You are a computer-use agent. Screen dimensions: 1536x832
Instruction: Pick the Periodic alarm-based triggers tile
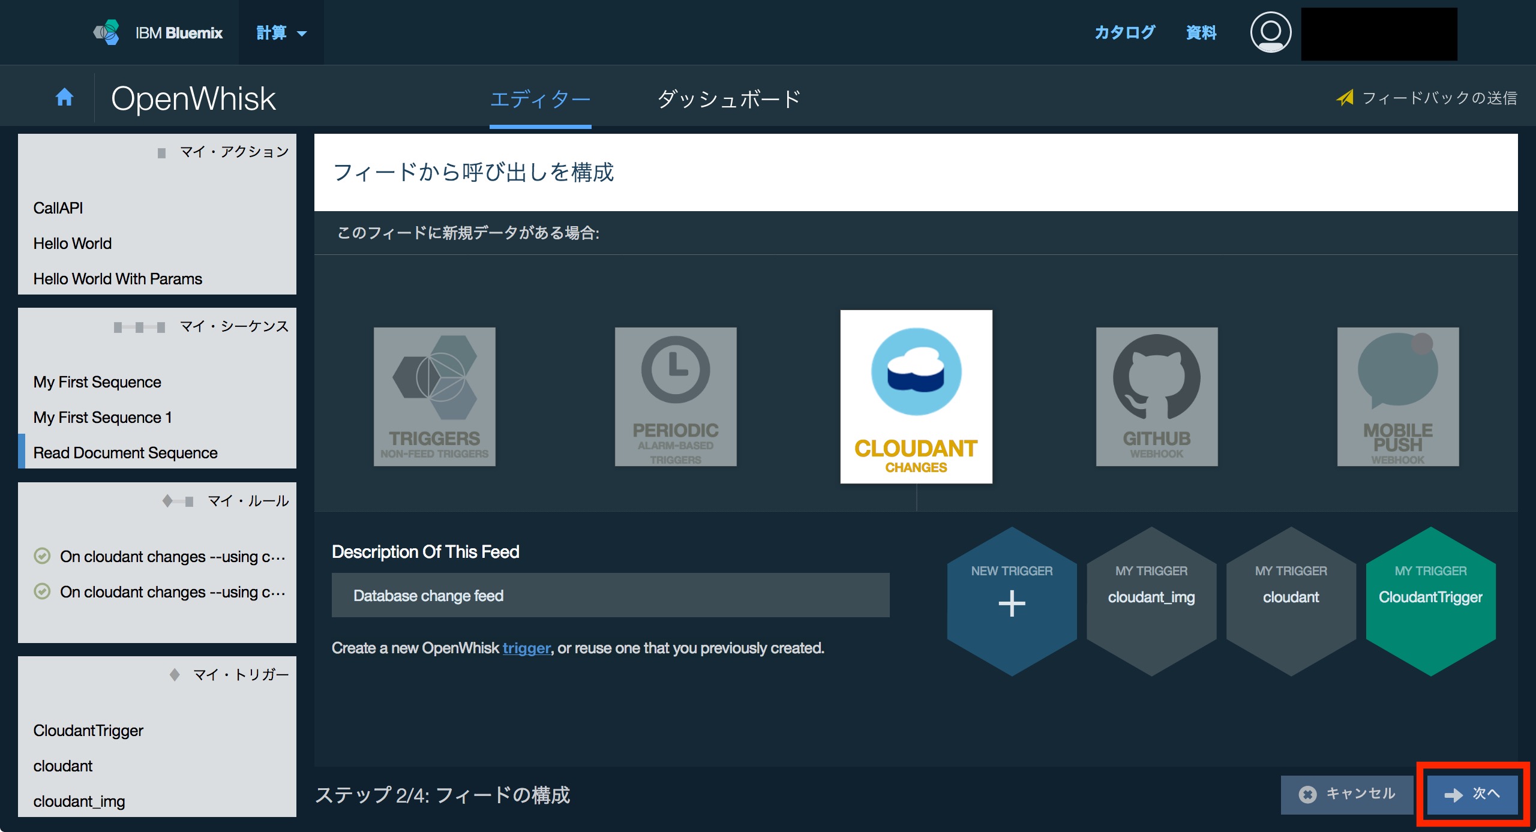[x=676, y=397]
